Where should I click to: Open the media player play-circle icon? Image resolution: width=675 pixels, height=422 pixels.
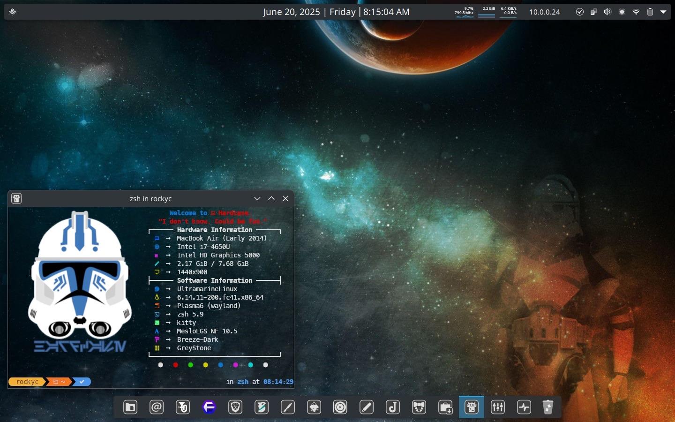point(340,407)
